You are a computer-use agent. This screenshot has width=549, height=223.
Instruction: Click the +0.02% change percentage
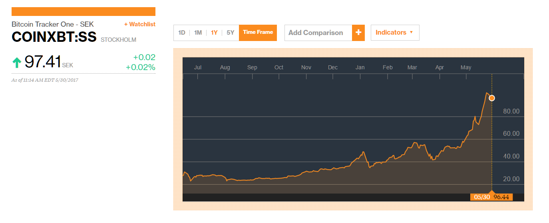(140, 67)
